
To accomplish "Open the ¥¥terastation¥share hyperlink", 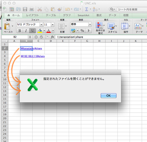I will [31, 48].
